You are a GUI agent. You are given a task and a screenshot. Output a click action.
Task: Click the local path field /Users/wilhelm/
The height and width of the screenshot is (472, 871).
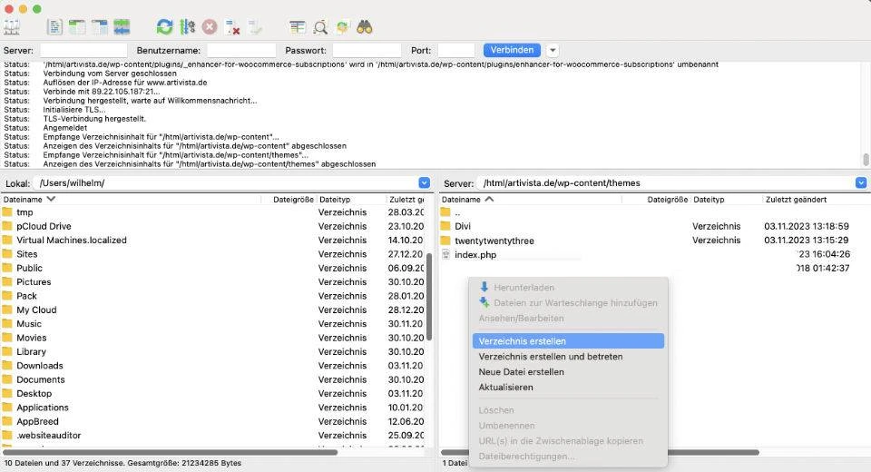225,183
